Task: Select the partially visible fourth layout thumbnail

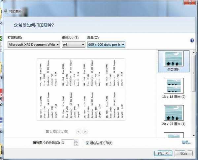Action: click(174, 135)
